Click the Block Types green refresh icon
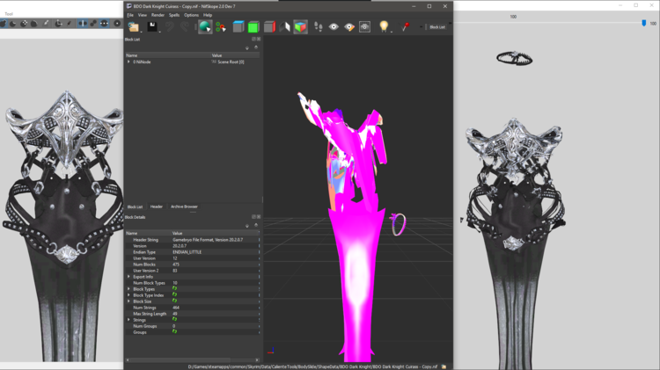660x370 pixels. tap(174, 289)
